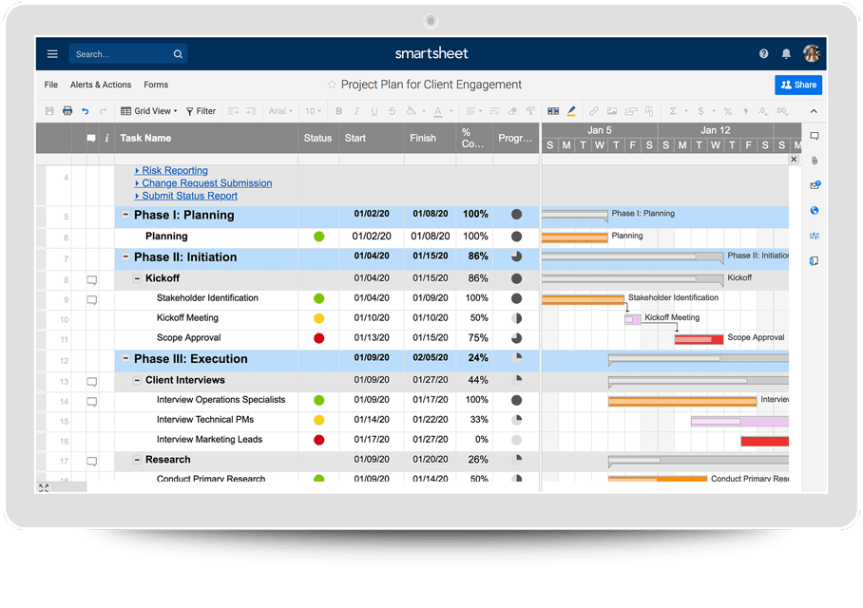This screenshot has width=863, height=608.
Task: Toggle italic formatting
Action: pos(356,111)
